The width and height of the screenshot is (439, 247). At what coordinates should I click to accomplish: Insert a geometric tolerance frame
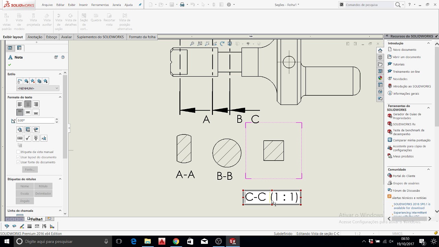pos(20,138)
